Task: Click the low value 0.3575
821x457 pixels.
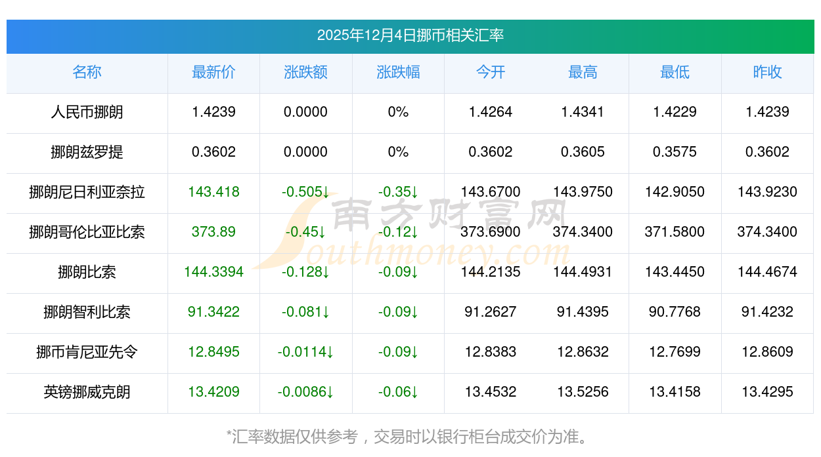Action: (675, 152)
